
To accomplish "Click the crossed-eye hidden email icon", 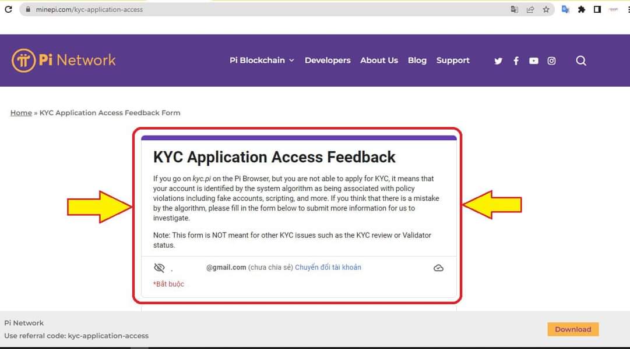I will [159, 268].
